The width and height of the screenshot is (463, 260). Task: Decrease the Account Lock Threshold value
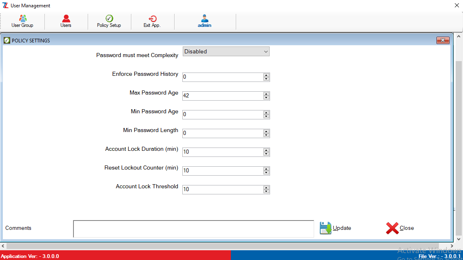tap(266, 192)
